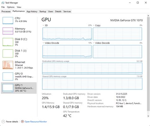Click the DirectX version 12 (FL 12.1) value
The height and width of the screenshot is (126, 150).
tap(121, 100)
